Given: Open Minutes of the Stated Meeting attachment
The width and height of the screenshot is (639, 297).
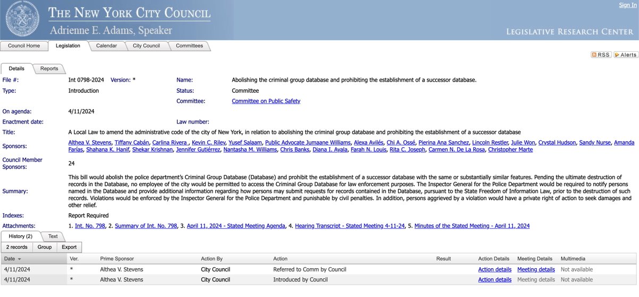Looking at the screenshot, I should pyautogui.click(x=472, y=226).
